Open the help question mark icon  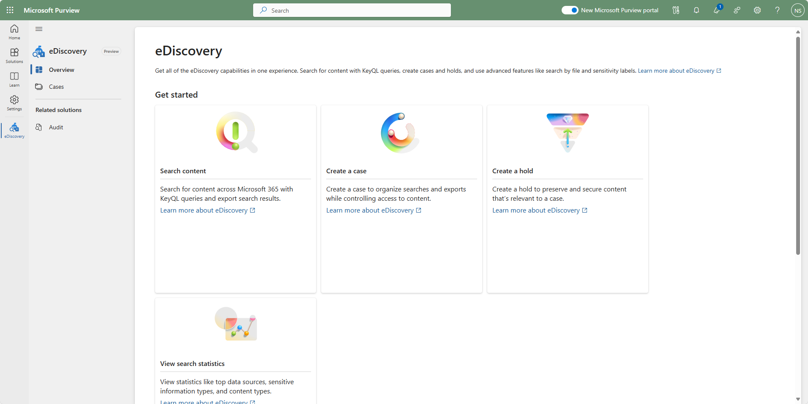[x=777, y=10]
